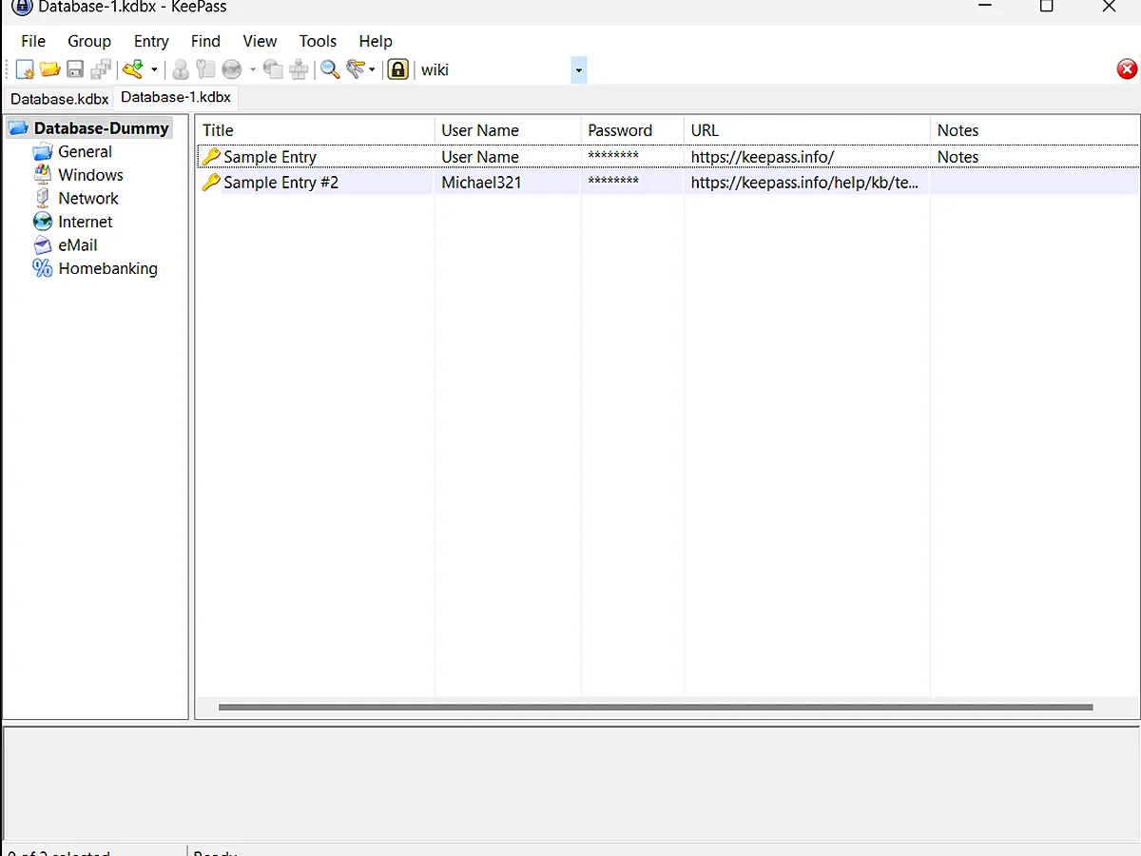Open the Add Entry dropdown arrow
This screenshot has height=856, width=1141.
coord(154,69)
